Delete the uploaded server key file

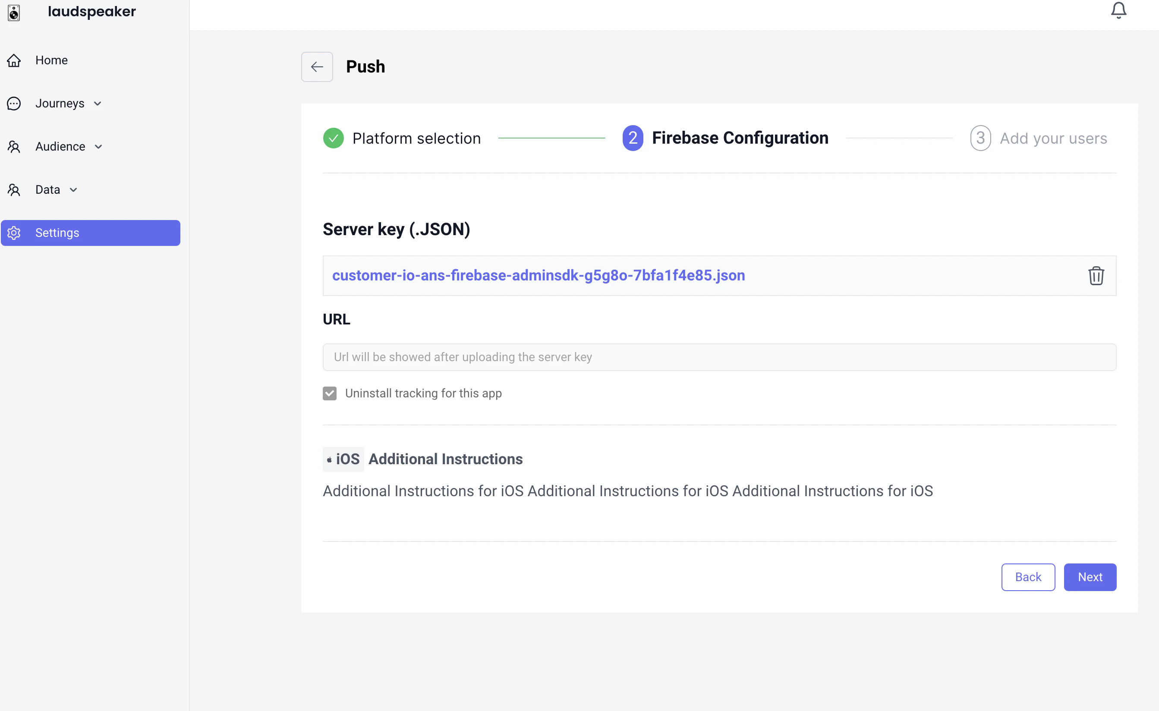tap(1096, 276)
